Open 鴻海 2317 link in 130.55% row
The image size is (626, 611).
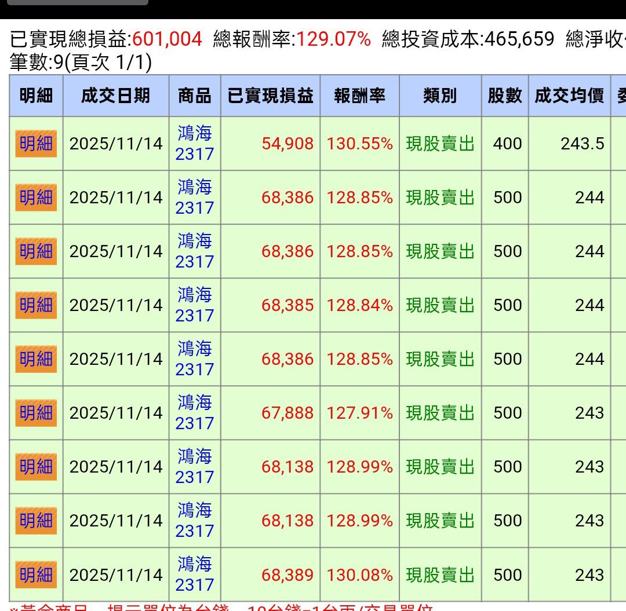point(195,144)
